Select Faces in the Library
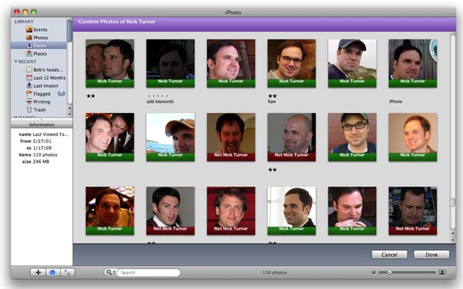Image resolution: width=463 pixels, height=289 pixels. (x=39, y=46)
